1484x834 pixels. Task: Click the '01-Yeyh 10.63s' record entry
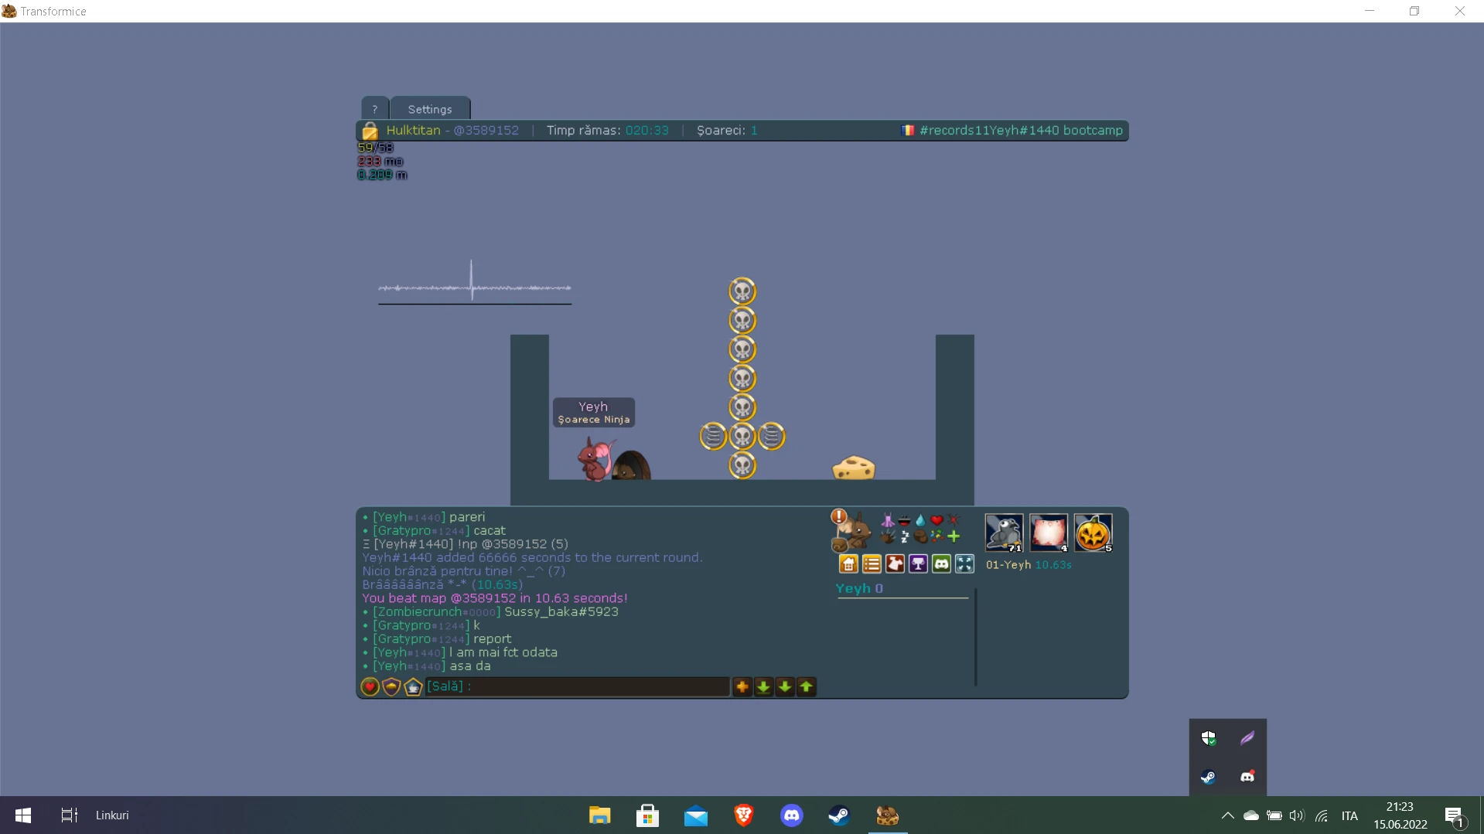[1029, 565]
